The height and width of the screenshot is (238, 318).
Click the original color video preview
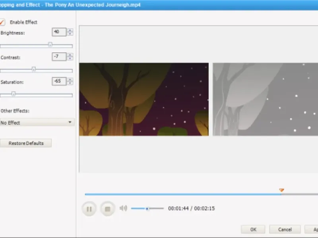[144, 100]
